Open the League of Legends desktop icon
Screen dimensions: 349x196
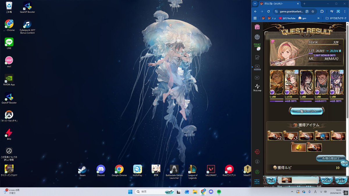[x=192, y=172]
